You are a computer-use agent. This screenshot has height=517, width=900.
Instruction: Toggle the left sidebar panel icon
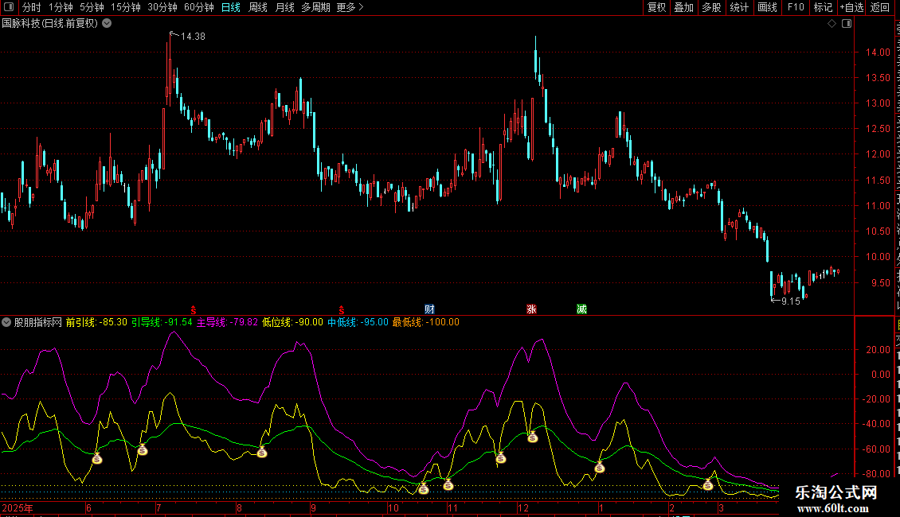[9, 7]
